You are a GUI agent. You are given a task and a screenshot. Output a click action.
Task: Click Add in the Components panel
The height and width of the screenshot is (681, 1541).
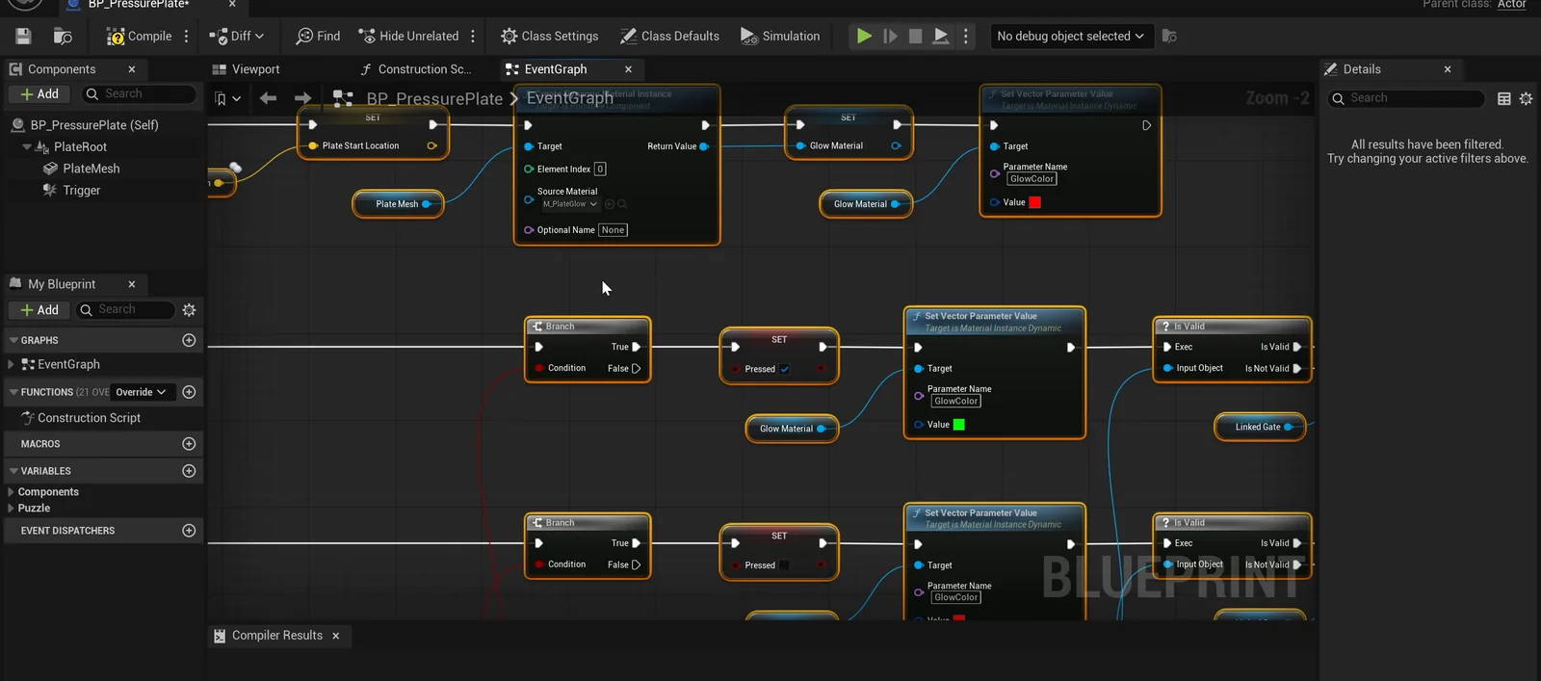pos(39,93)
